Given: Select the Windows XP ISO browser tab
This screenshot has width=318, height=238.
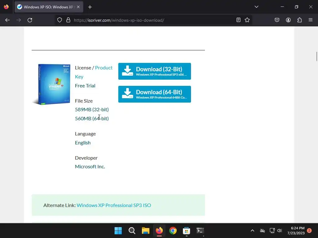Looking at the screenshot, I should 49,7.
